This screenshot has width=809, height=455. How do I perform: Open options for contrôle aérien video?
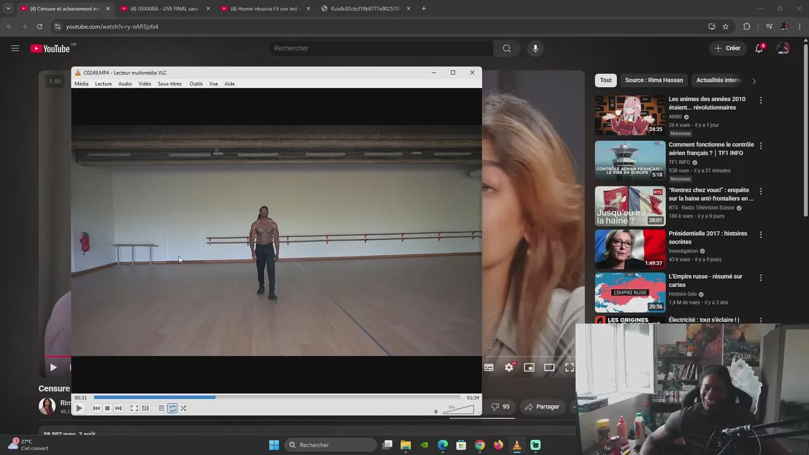(760, 146)
